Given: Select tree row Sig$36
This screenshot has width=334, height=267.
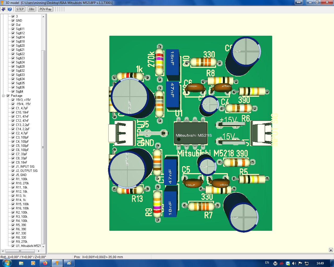Looking at the screenshot, I should (x=20, y=87).
